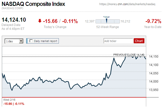Click the NASDAQ Composite Index heading

pos(33,4)
